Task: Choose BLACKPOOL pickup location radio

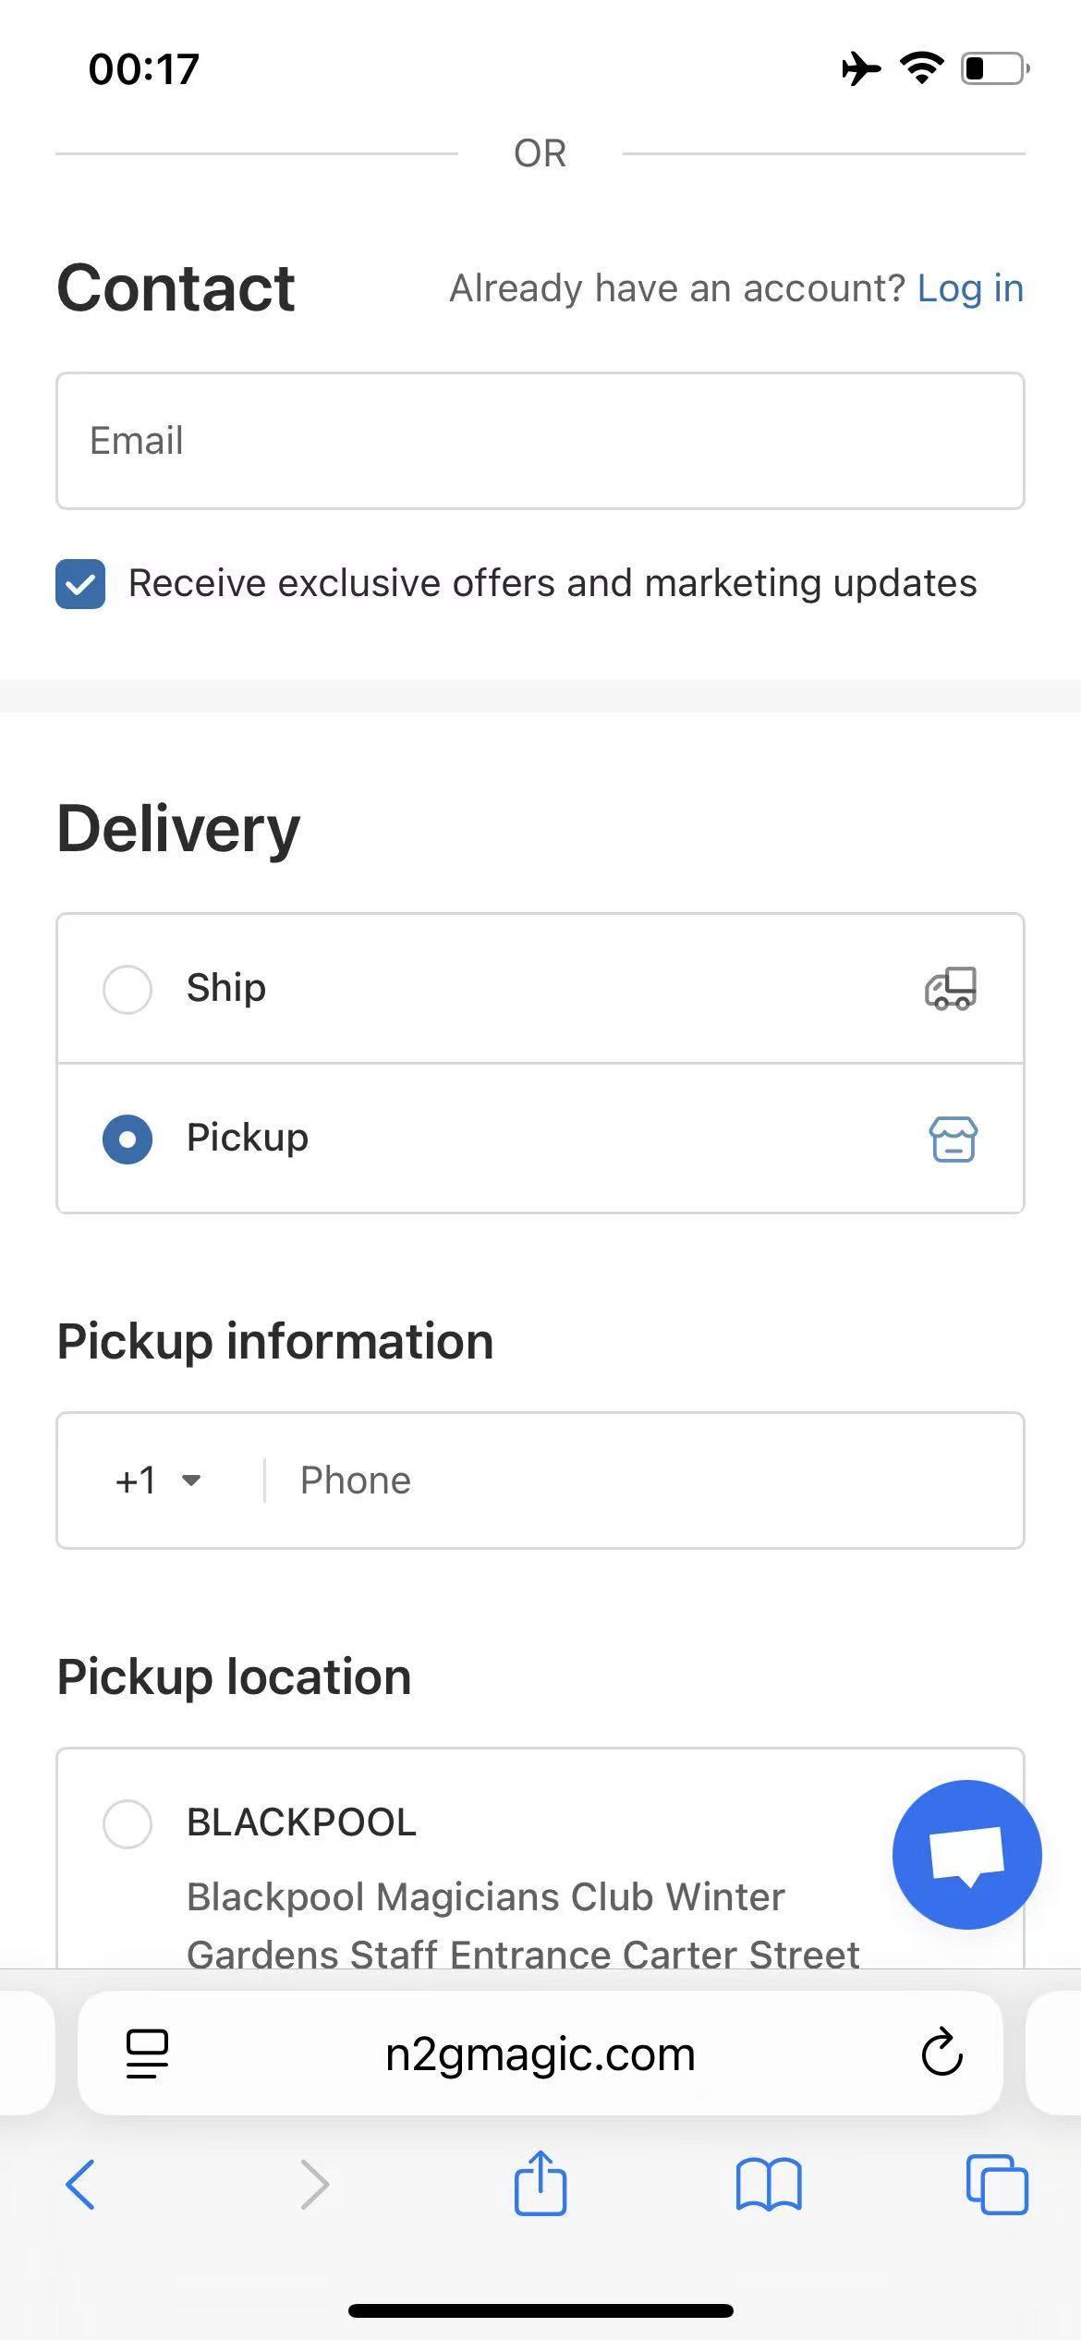Action: pos(128,1823)
